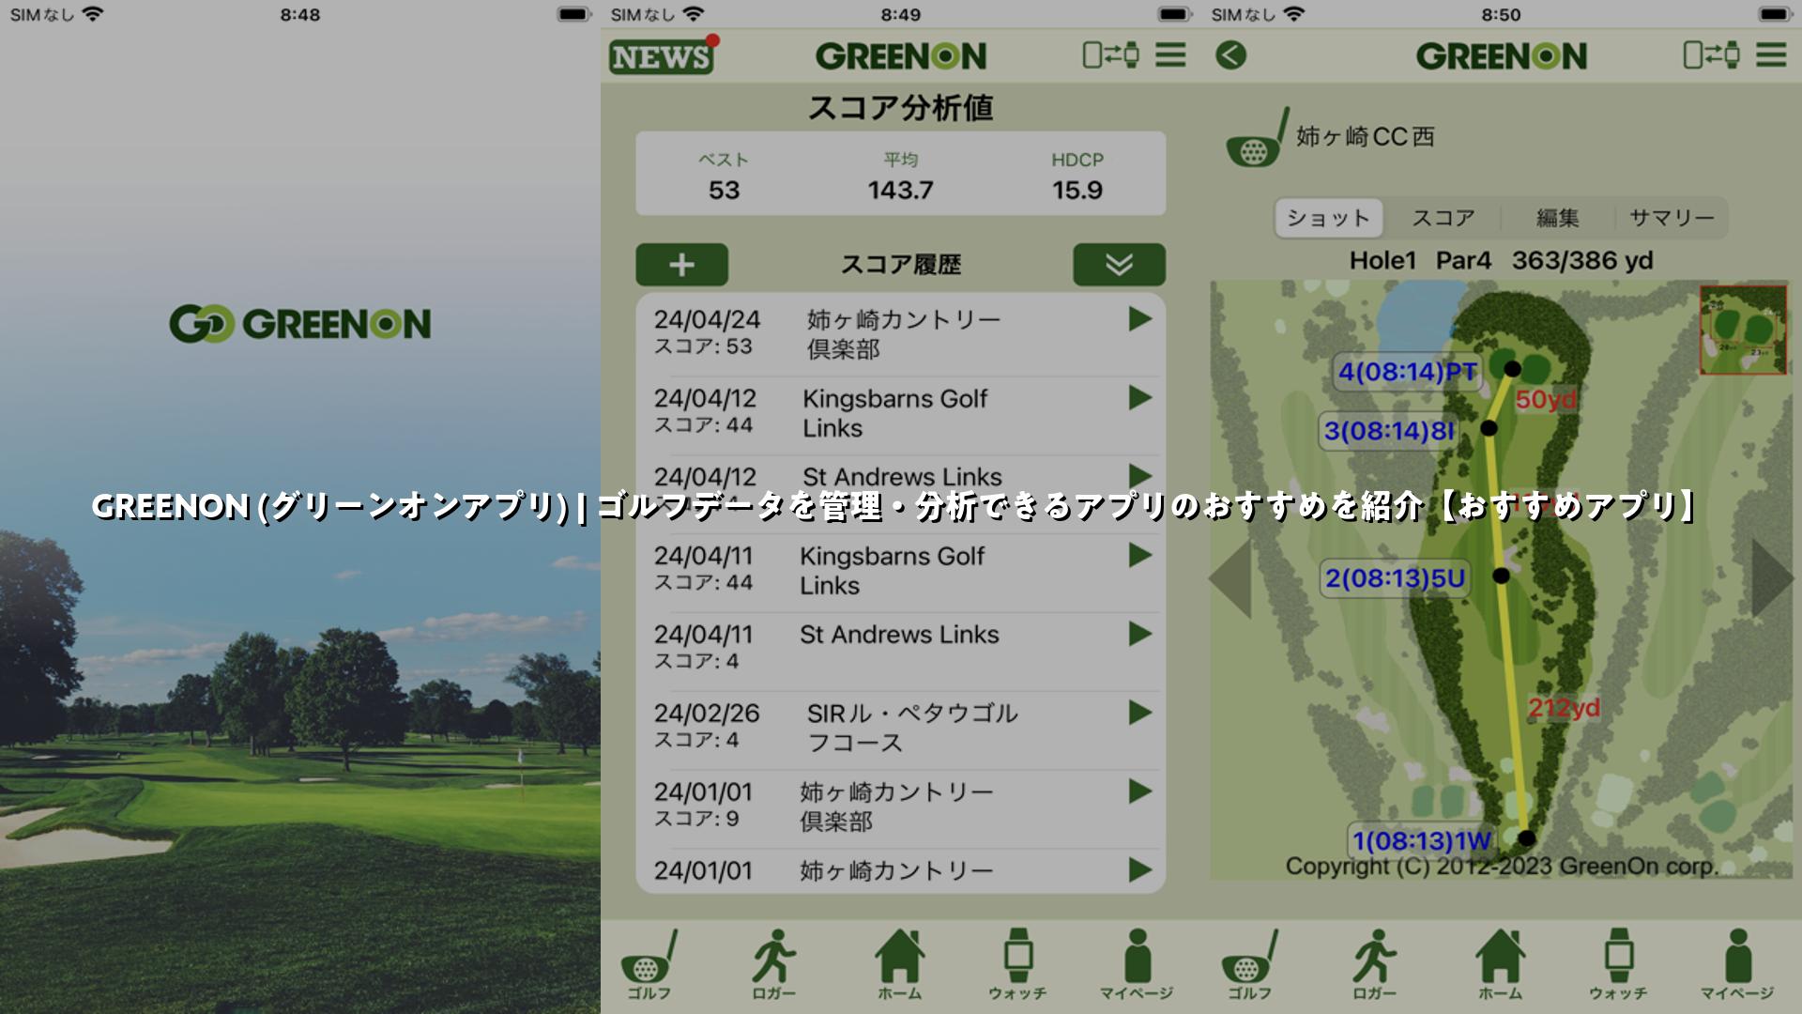The height and width of the screenshot is (1014, 1802).
Task: Open NEWS button in score analysis screen
Action: 663,54
